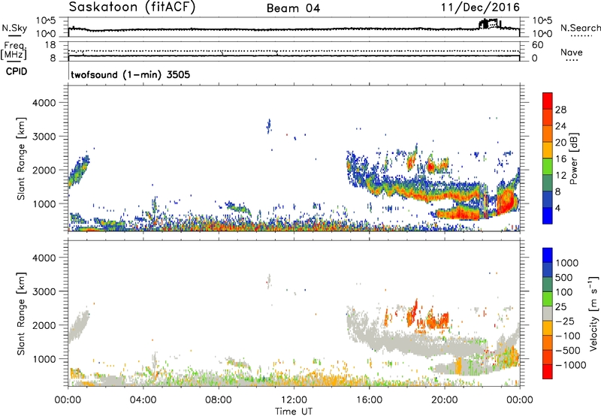Click the CPID label

click(x=17, y=71)
